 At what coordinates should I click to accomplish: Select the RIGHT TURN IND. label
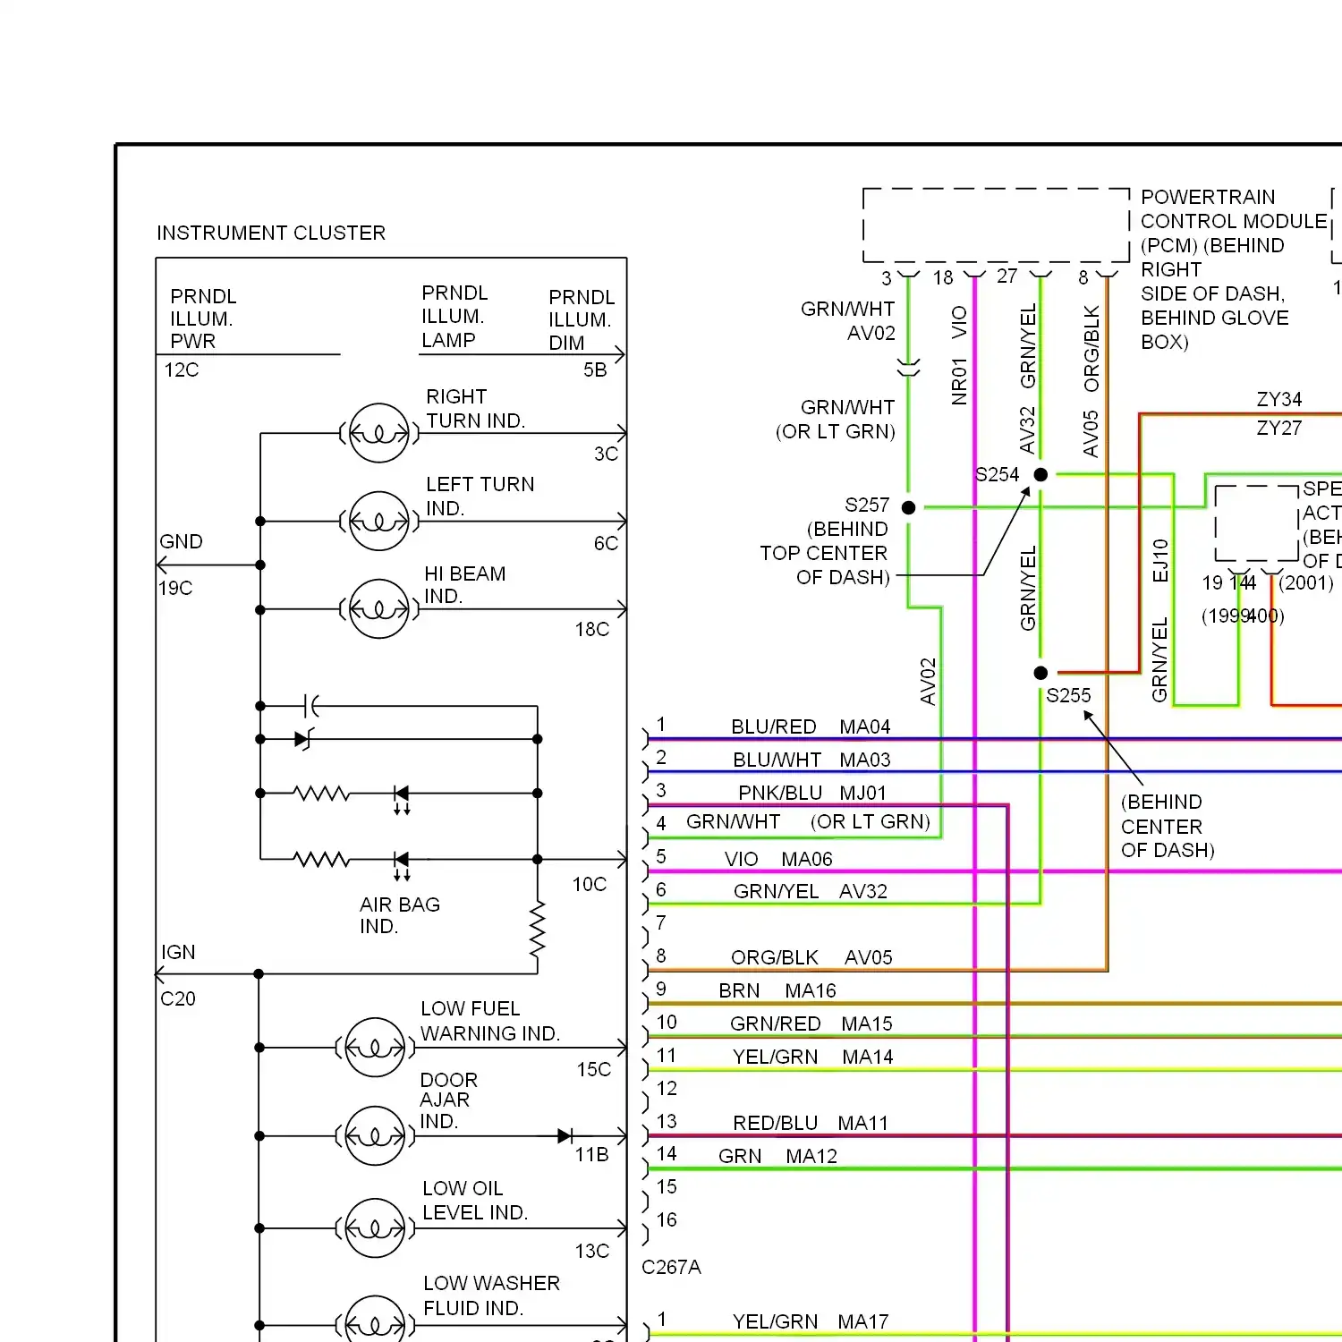476,409
